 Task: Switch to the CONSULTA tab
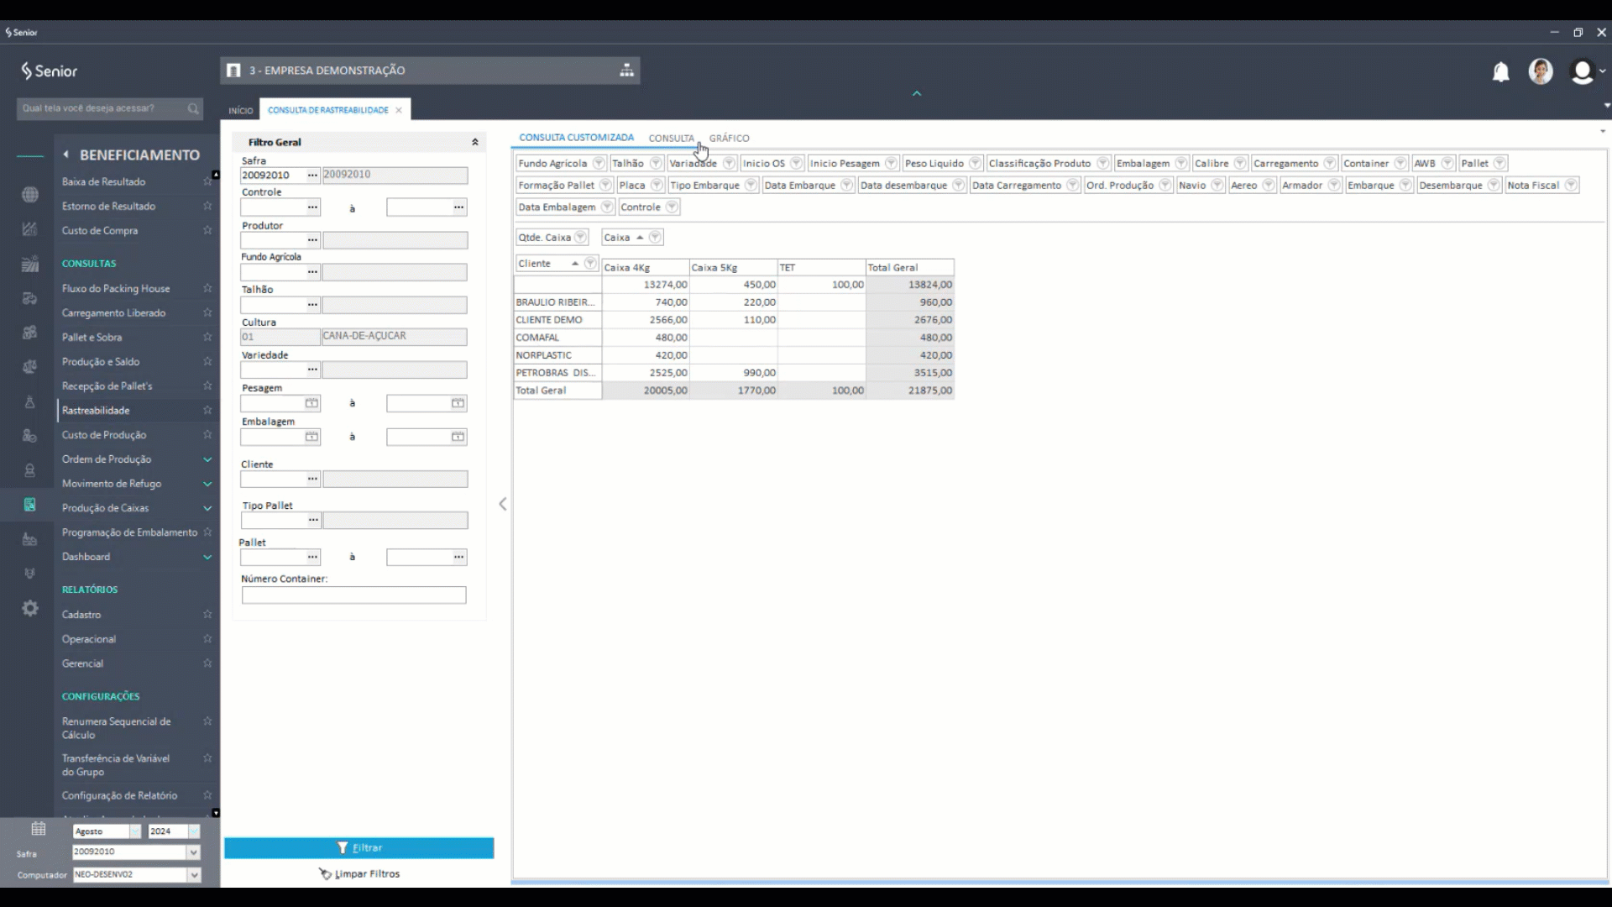(671, 138)
